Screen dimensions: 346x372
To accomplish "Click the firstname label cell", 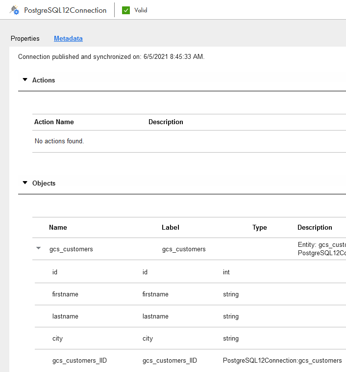I will pyautogui.click(x=155, y=294).
